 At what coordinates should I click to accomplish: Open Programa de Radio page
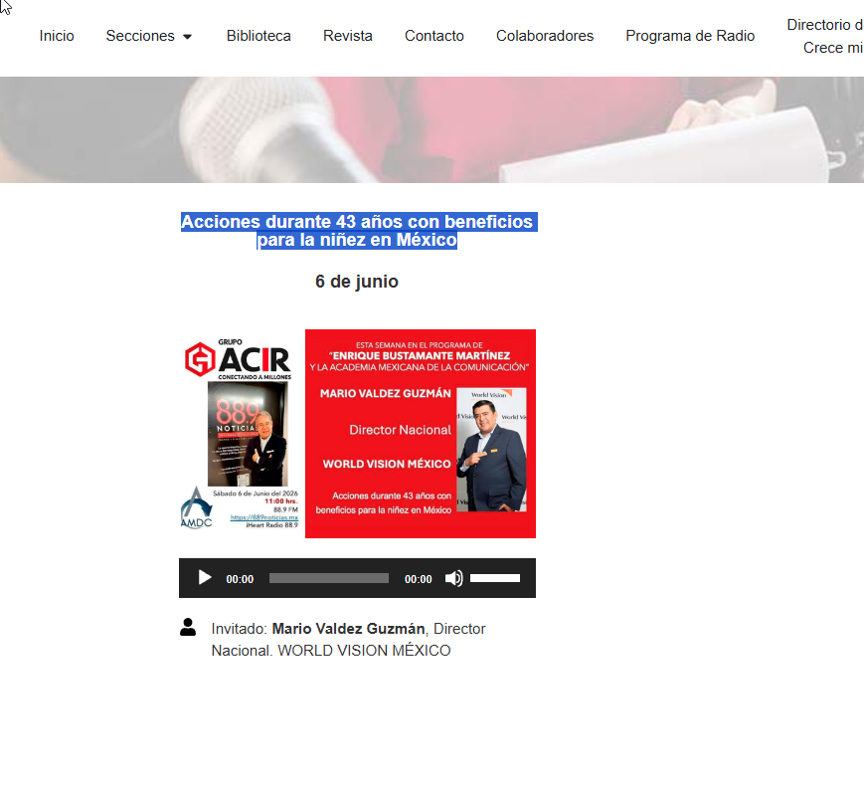690,36
